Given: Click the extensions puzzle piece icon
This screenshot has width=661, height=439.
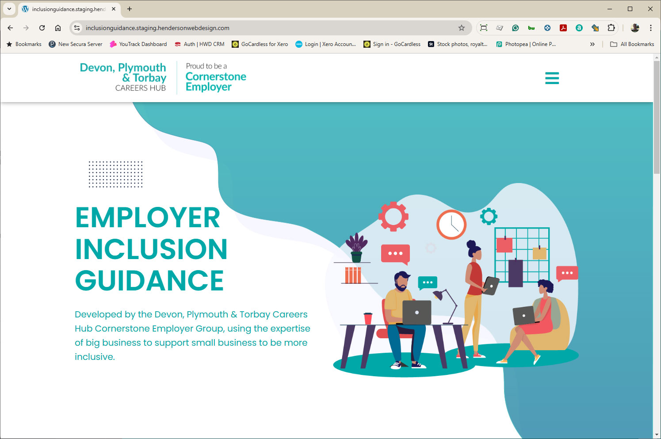Looking at the screenshot, I should click(611, 28).
